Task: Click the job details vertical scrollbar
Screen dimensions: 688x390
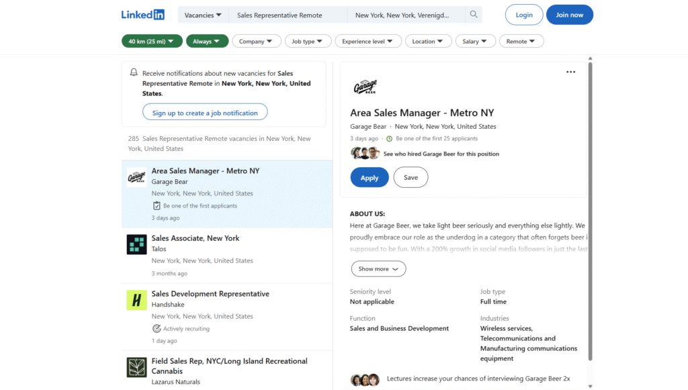Action: 590,210
